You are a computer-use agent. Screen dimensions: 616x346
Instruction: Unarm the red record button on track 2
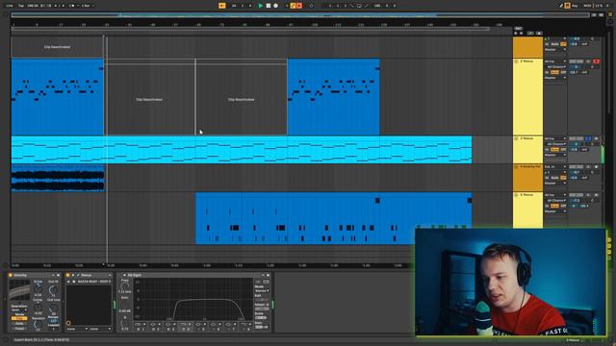597,62
